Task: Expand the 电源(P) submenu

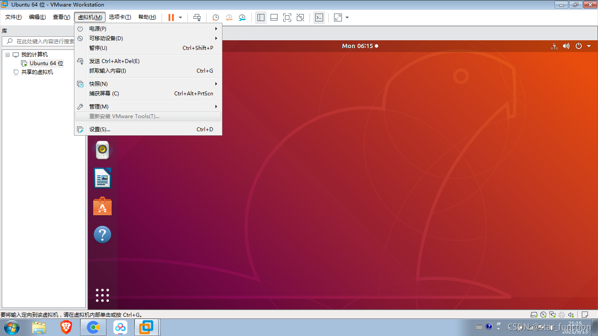Action: coord(148,28)
